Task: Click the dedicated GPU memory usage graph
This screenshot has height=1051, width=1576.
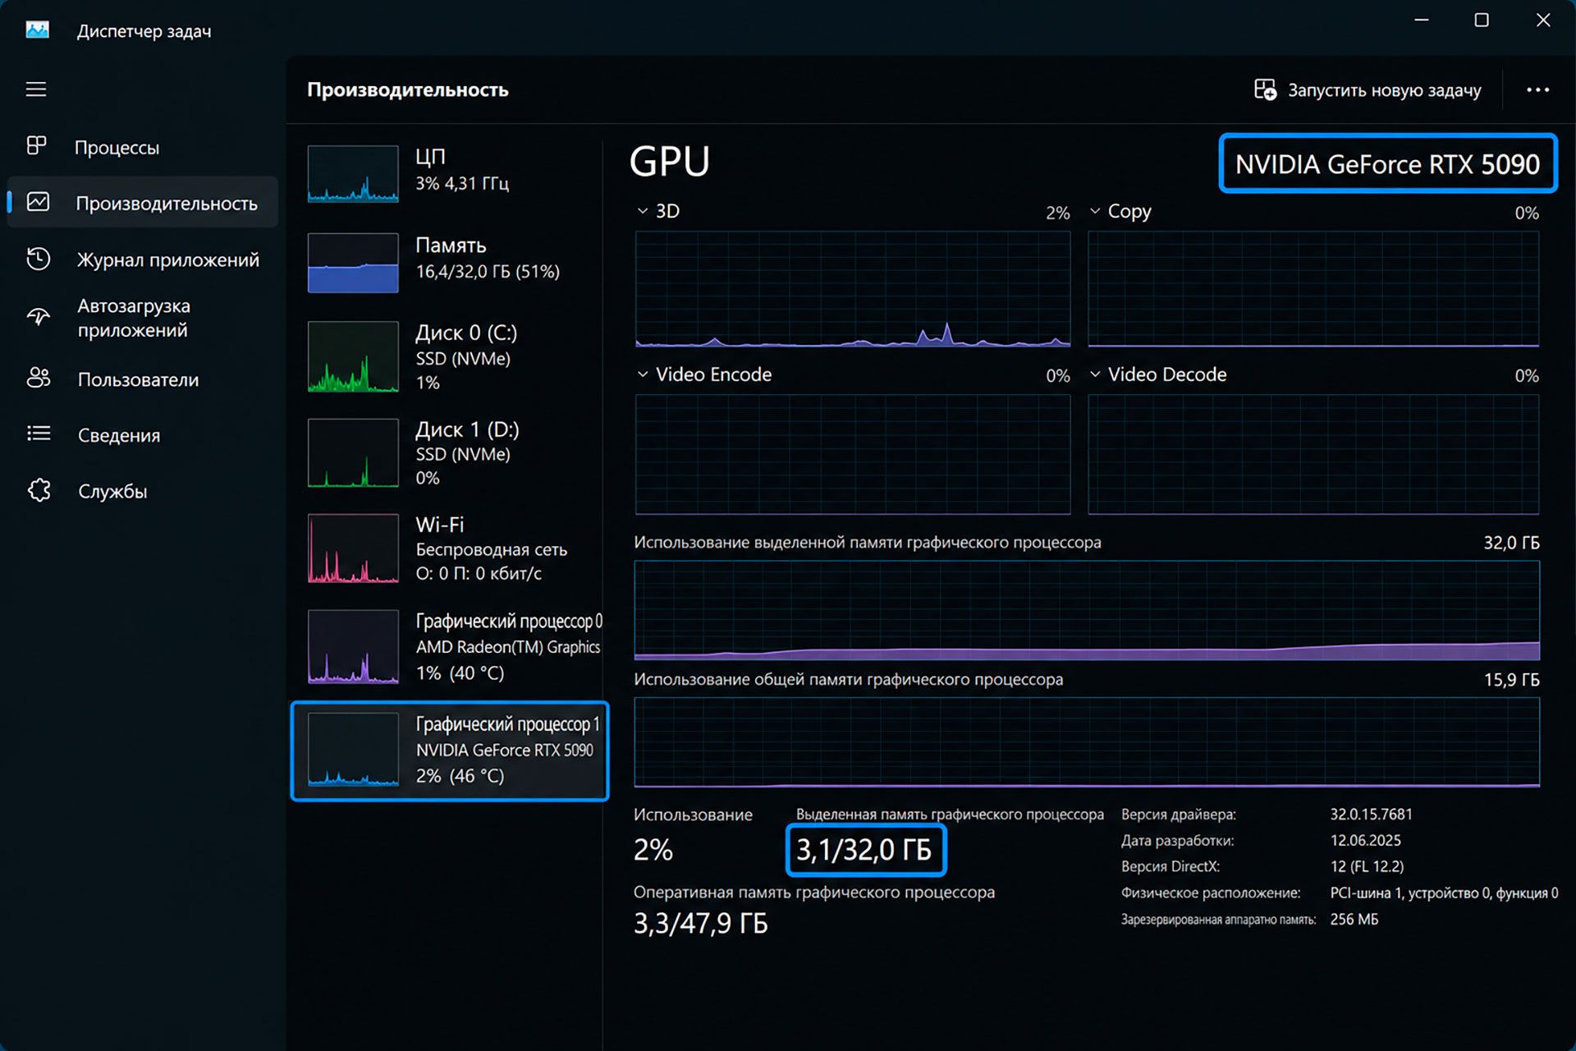Action: [x=1087, y=610]
